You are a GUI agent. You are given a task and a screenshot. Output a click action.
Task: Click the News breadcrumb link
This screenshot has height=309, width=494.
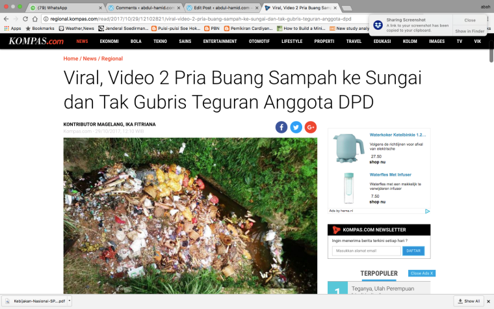tap(90, 59)
